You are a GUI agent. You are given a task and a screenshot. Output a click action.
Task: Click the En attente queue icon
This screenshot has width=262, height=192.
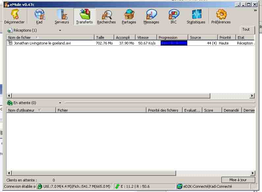pos(10,103)
